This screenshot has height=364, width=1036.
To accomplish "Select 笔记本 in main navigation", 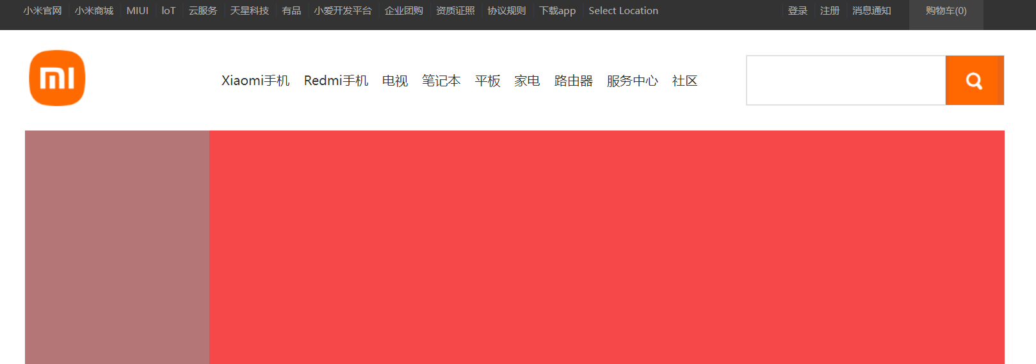I will (x=441, y=81).
